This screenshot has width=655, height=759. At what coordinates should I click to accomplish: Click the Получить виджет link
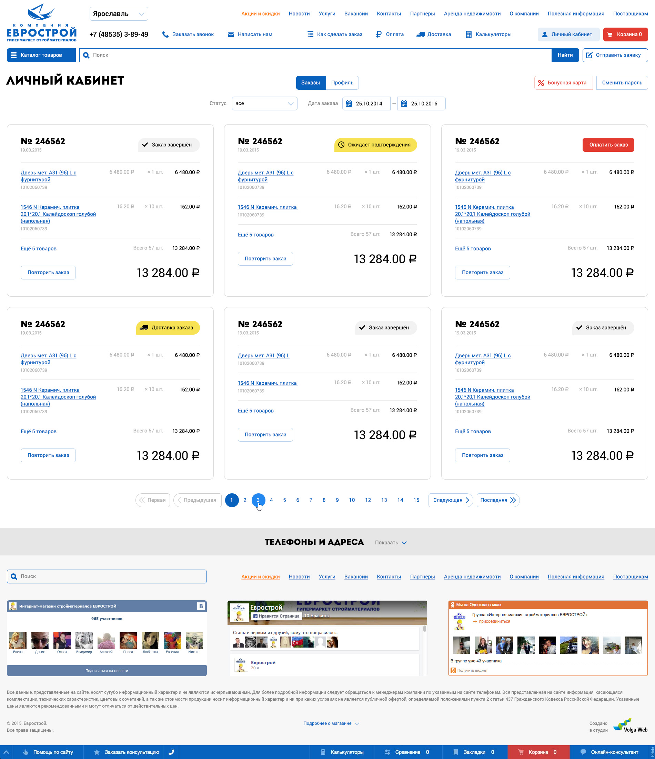[x=472, y=670]
